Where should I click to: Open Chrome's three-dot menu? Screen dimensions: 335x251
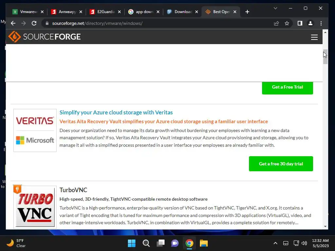point(321,23)
